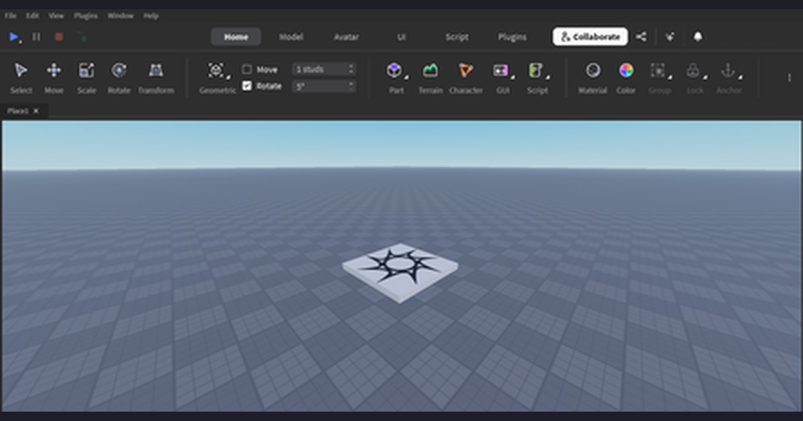Click the Character tool icon

coord(466,70)
